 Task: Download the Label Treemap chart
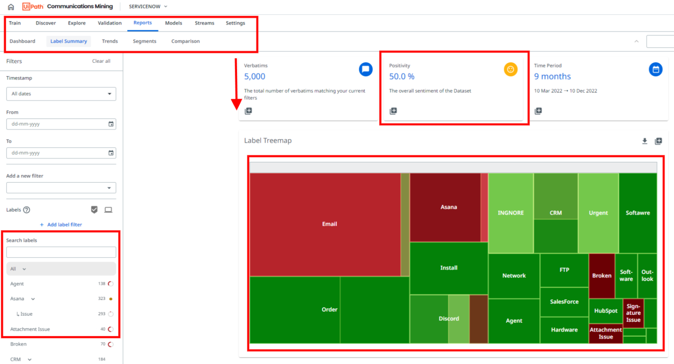(x=645, y=141)
